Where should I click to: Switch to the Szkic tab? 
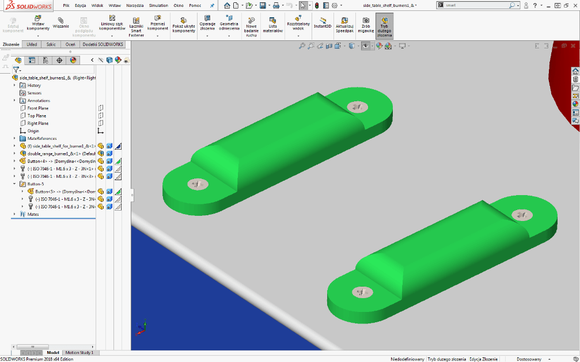point(51,44)
